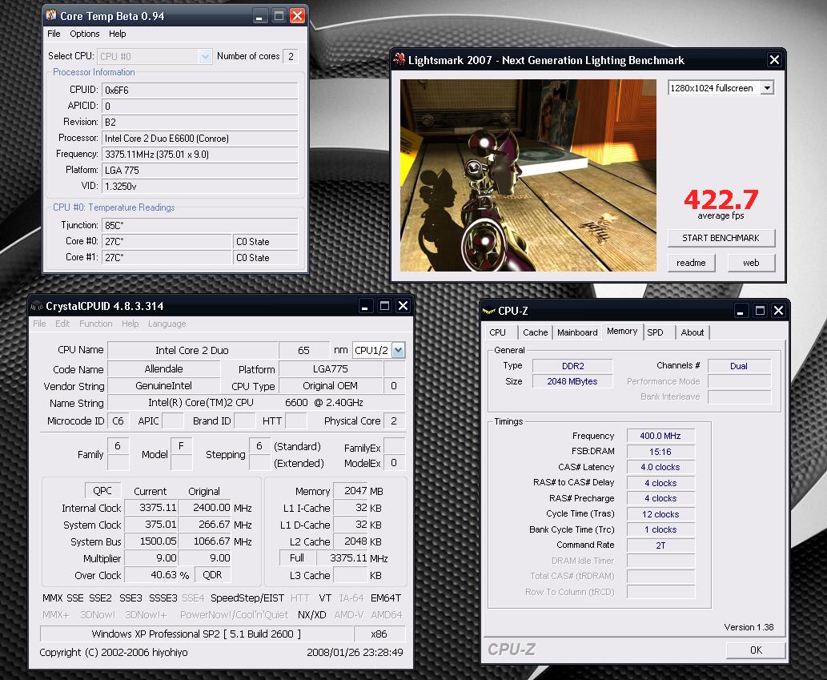Click the CAS# Latency value 4.0 clocks
This screenshot has height=680, width=827.
660,467
